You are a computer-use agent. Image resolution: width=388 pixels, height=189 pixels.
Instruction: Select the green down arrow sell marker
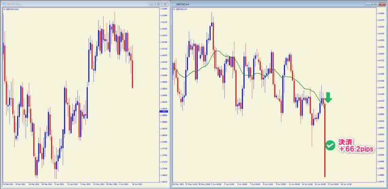point(328,98)
